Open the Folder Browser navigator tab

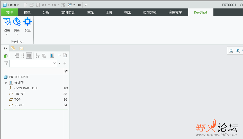click(x=13, y=48)
